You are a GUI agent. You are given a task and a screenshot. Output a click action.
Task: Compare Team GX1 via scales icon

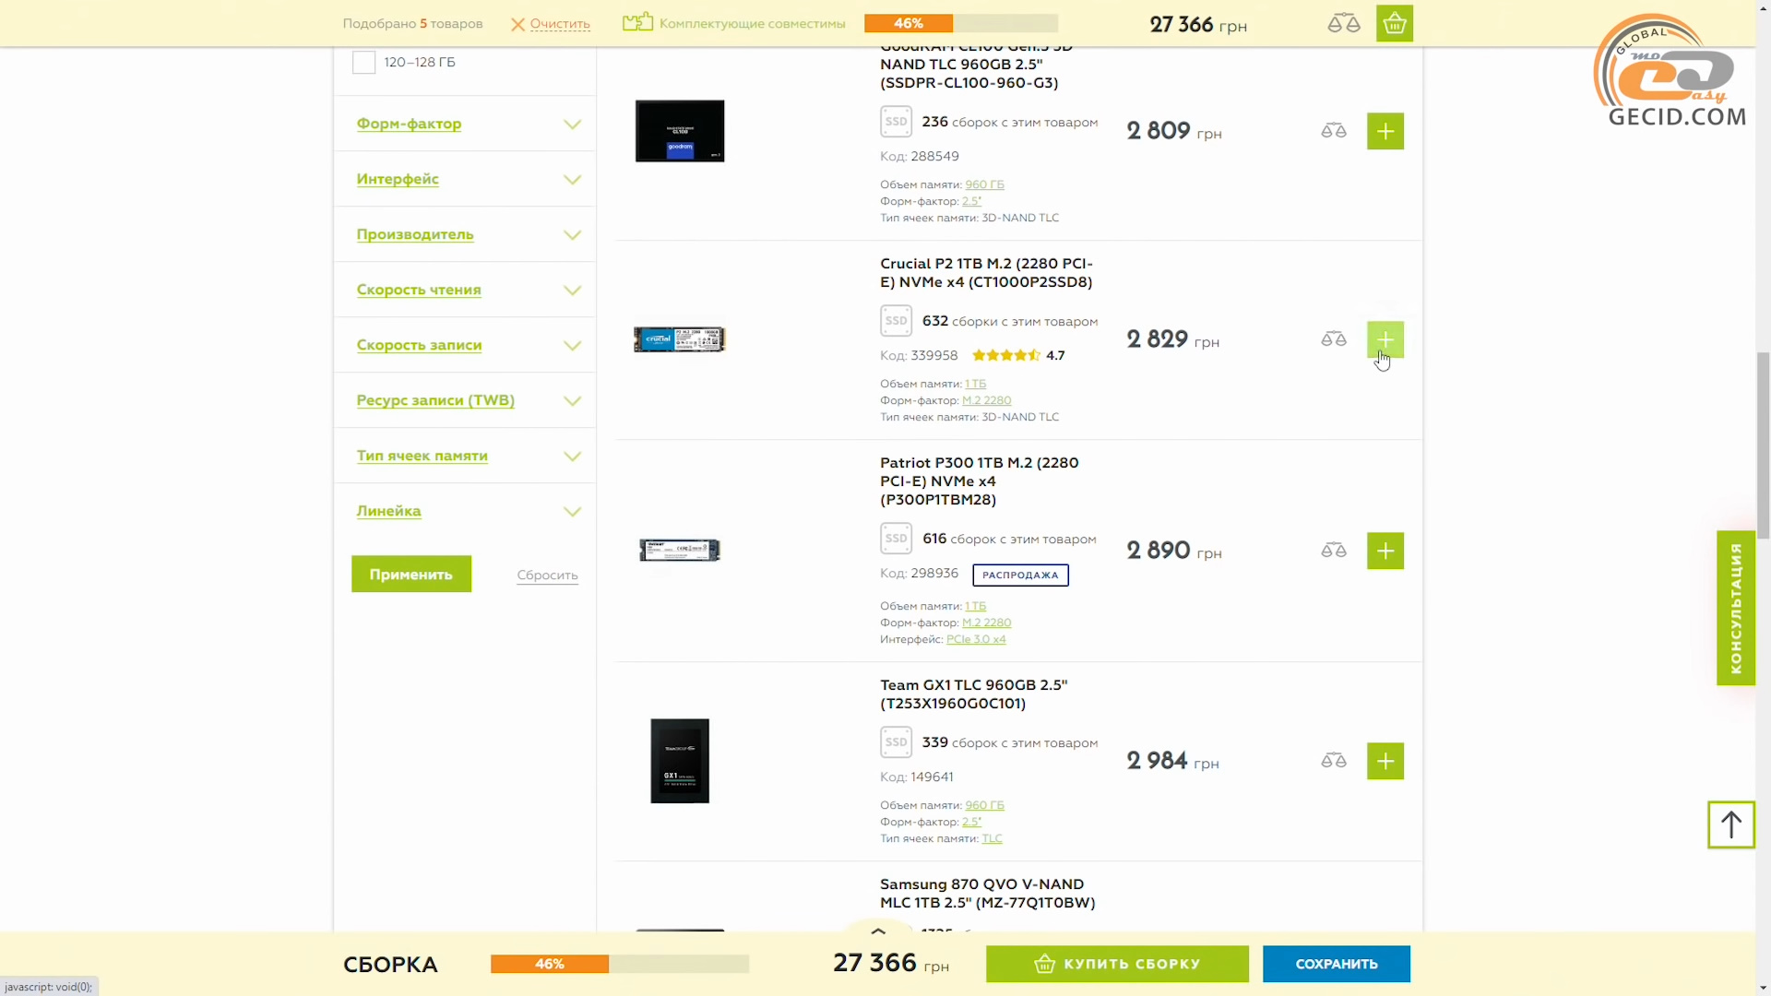pos(1333,761)
